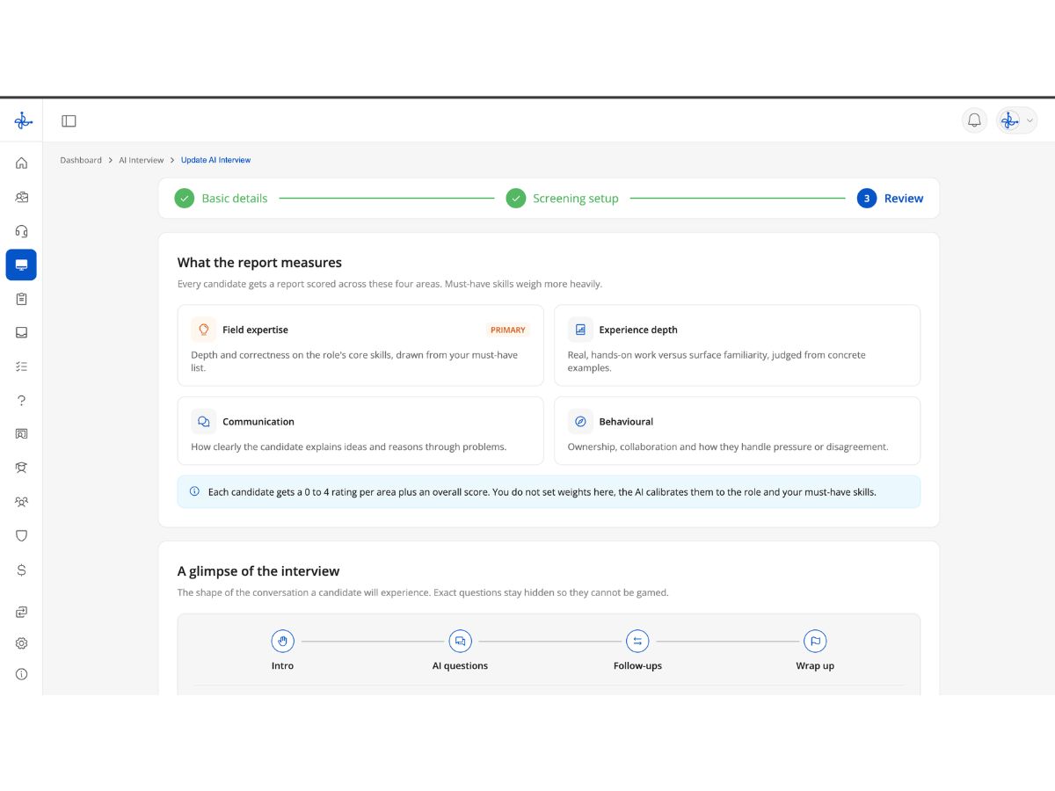Click the Follow-ups arrows icon
The width and height of the screenshot is (1055, 791).
point(637,641)
